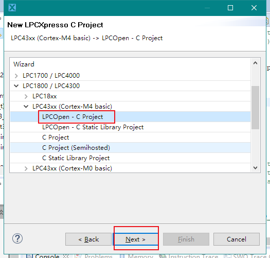
Task: Switch to the Memory tab behind dialog
Action: click(137, 256)
